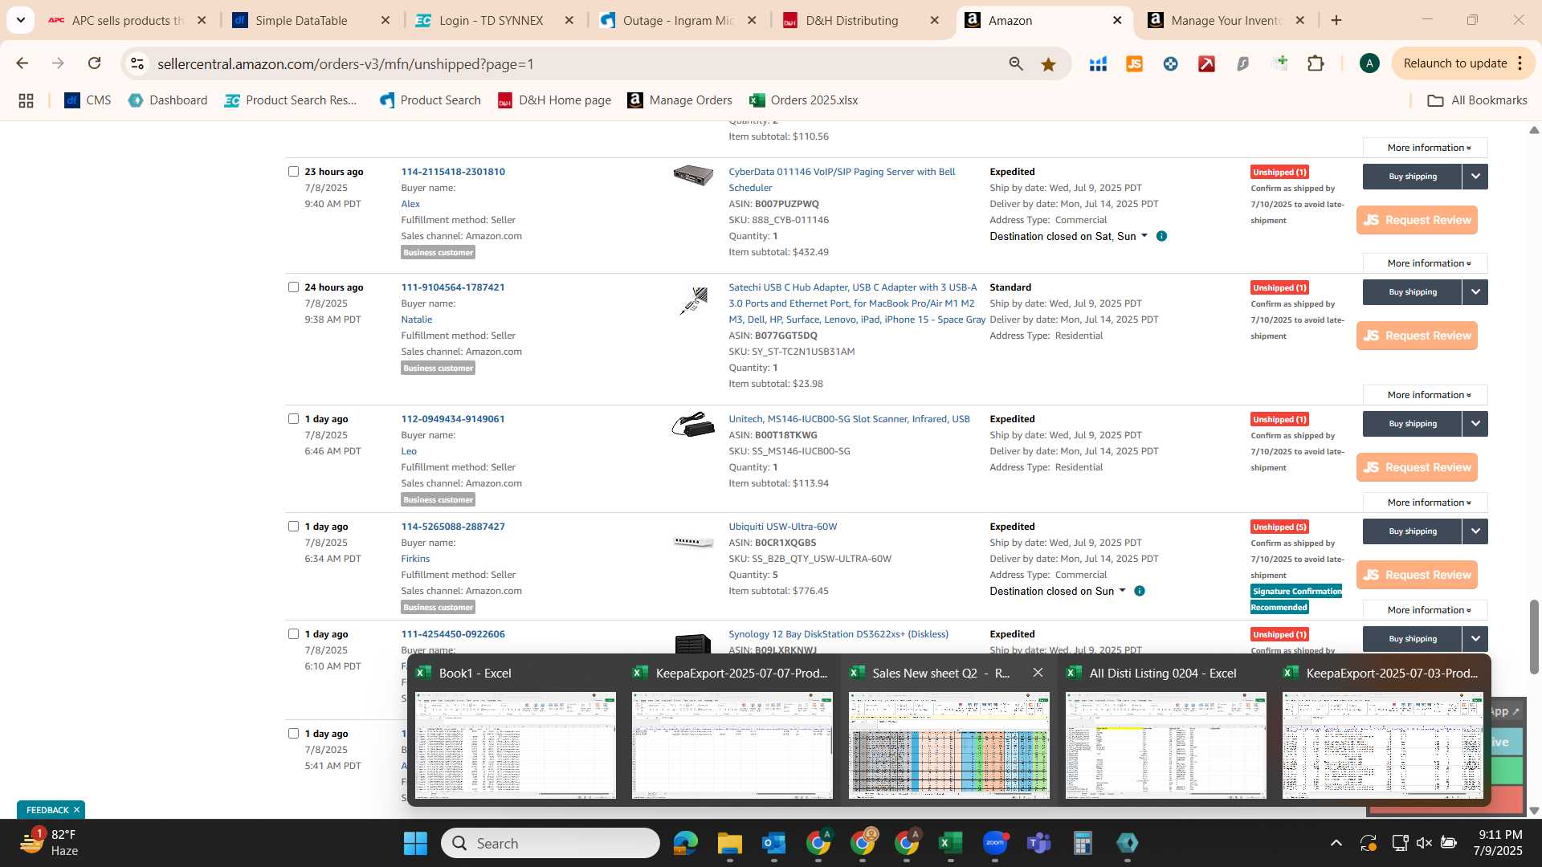Bookmark star icon in address bar
The width and height of the screenshot is (1542, 867).
click(1048, 64)
